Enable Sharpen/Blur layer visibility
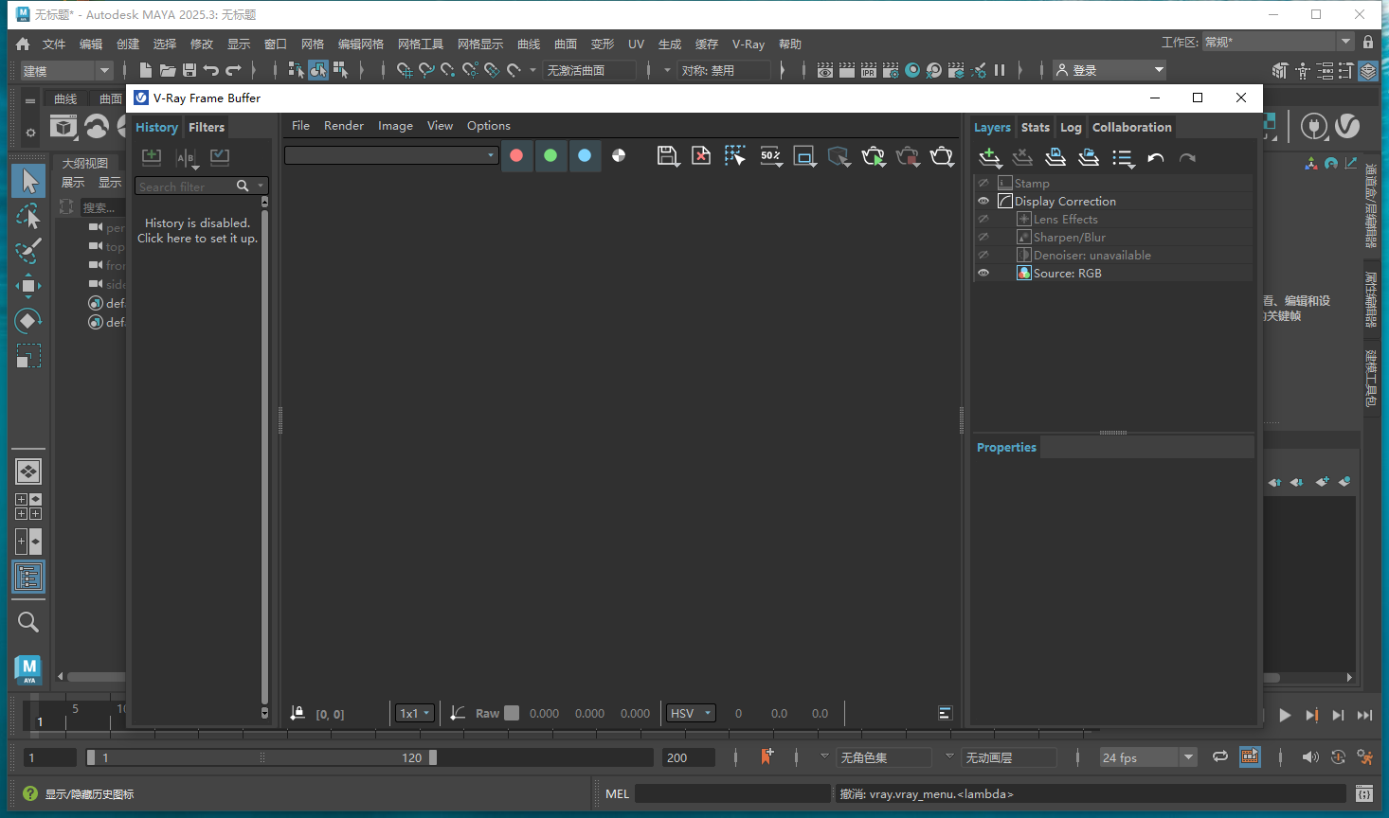 click(983, 237)
